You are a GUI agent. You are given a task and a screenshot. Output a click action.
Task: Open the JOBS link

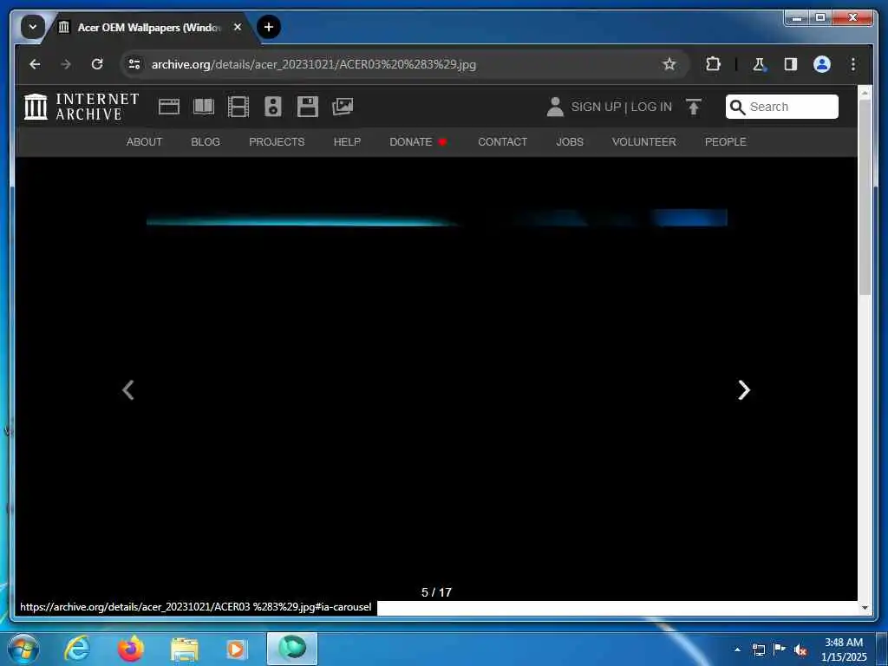tap(570, 141)
